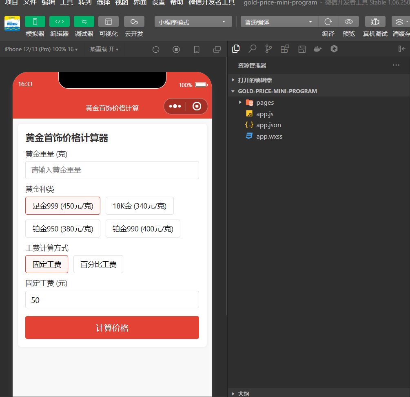The width and height of the screenshot is (410, 397).
Task: Click the restart icon in the simulator toolbar
Action: pyautogui.click(x=155, y=49)
